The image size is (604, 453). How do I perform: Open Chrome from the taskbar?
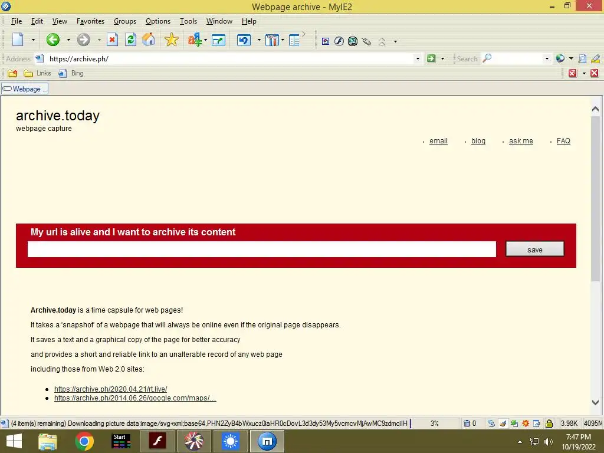coord(84,441)
